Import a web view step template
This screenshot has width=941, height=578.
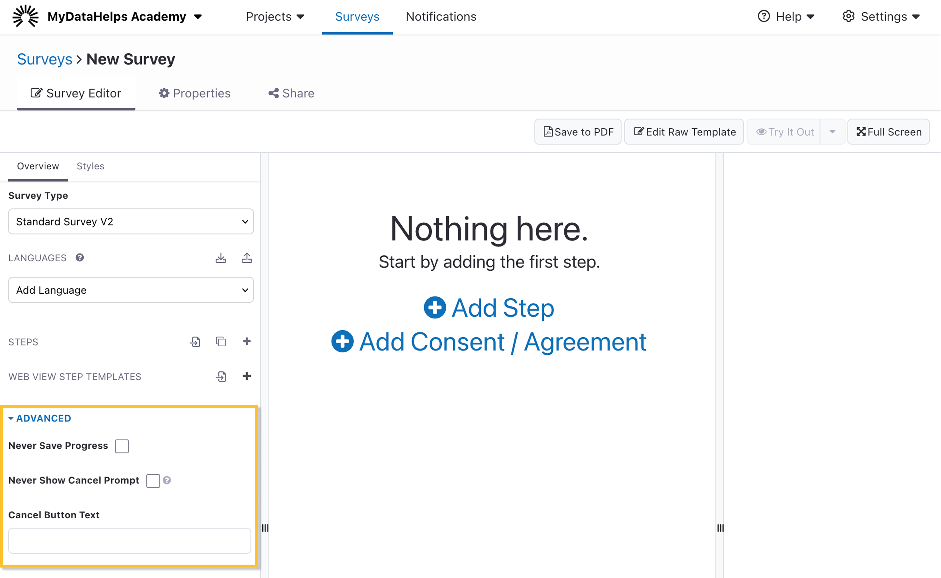(x=221, y=376)
